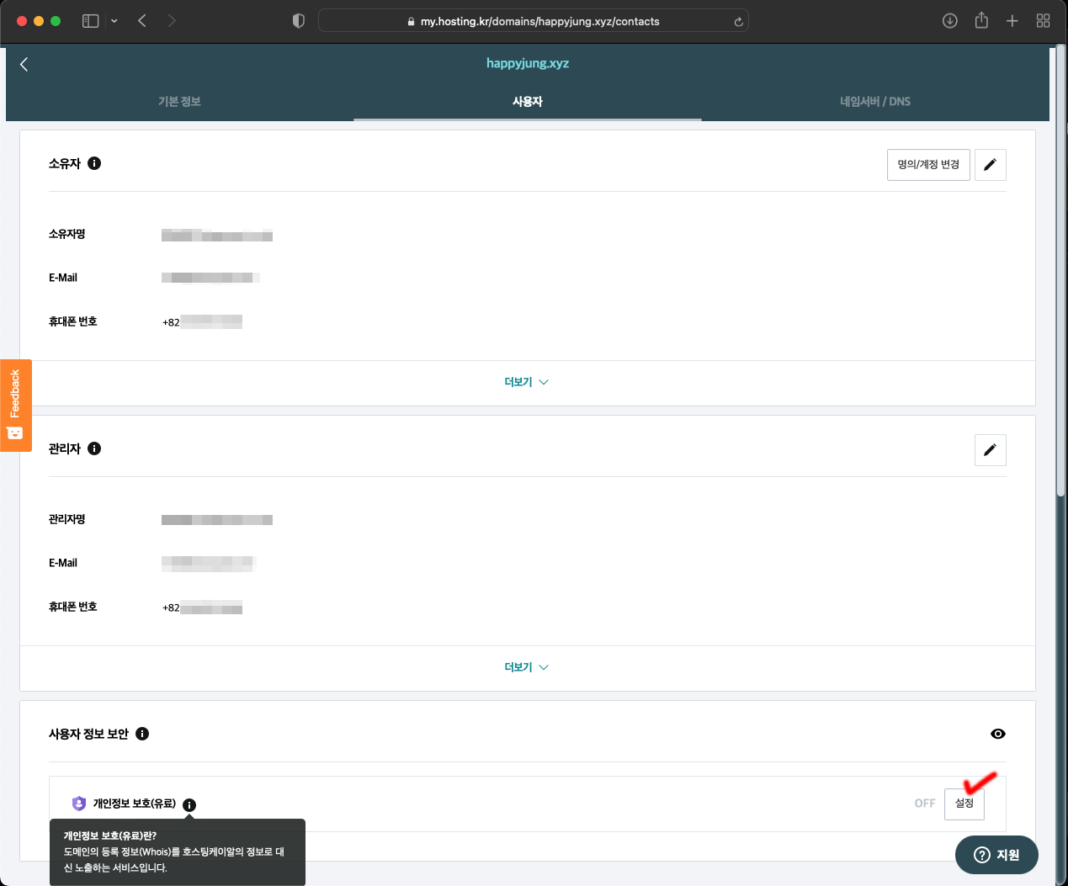The width and height of the screenshot is (1068, 886).
Task: Expand 더보기 under the 관리자 section
Action: pyautogui.click(x=526, y=667)
